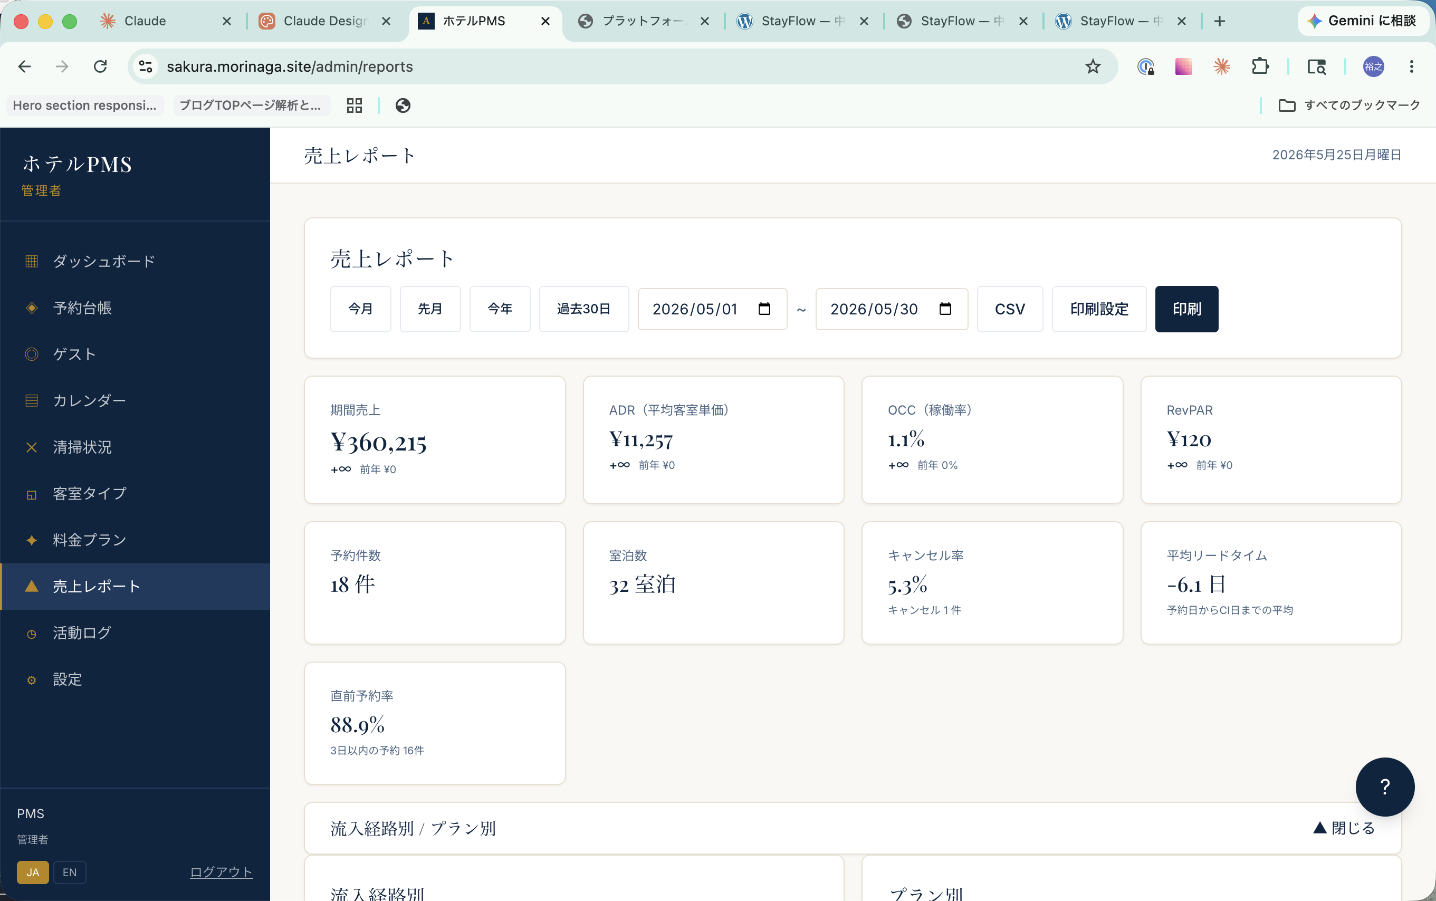Open the Extensions puzzle icon

1260,66
